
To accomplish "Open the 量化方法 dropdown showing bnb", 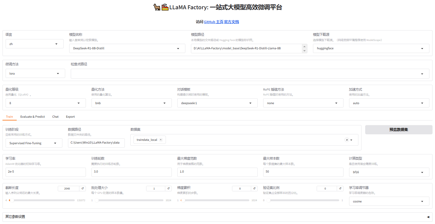I will [x=131, y=103].
